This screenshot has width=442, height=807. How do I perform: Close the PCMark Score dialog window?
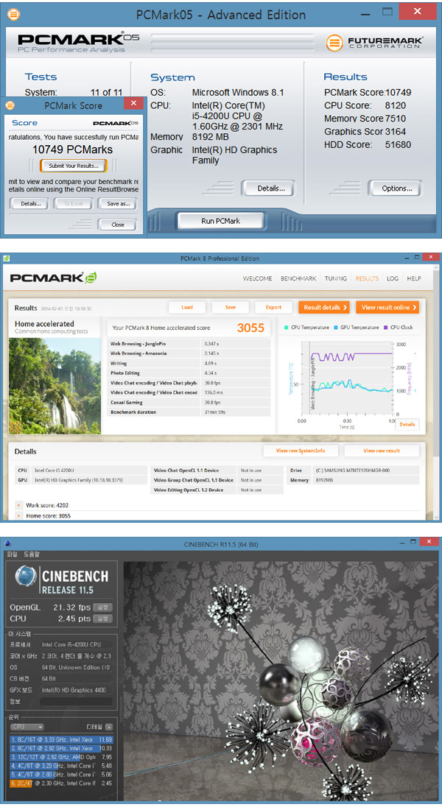pyautogui.click(x=133, y=103)
